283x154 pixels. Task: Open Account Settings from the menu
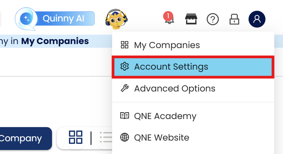171,67
